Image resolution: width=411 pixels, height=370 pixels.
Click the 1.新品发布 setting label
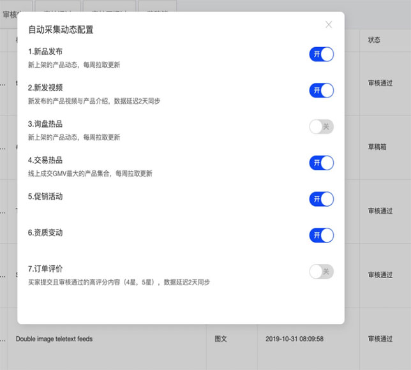tap(45, 52)
